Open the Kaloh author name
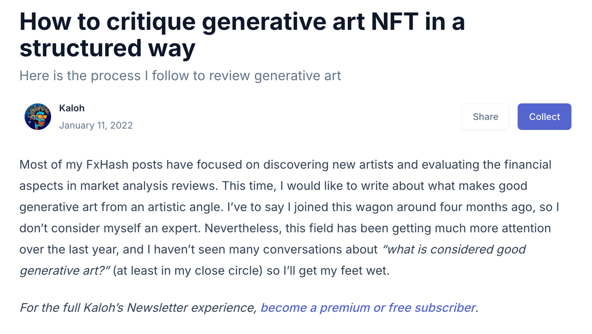 72,108
